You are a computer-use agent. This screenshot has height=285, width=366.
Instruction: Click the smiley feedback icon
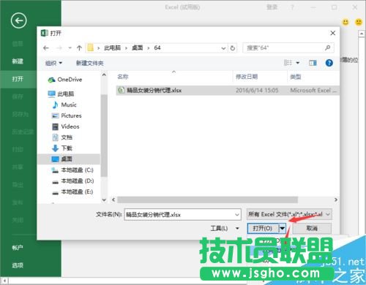coord(346,22)
